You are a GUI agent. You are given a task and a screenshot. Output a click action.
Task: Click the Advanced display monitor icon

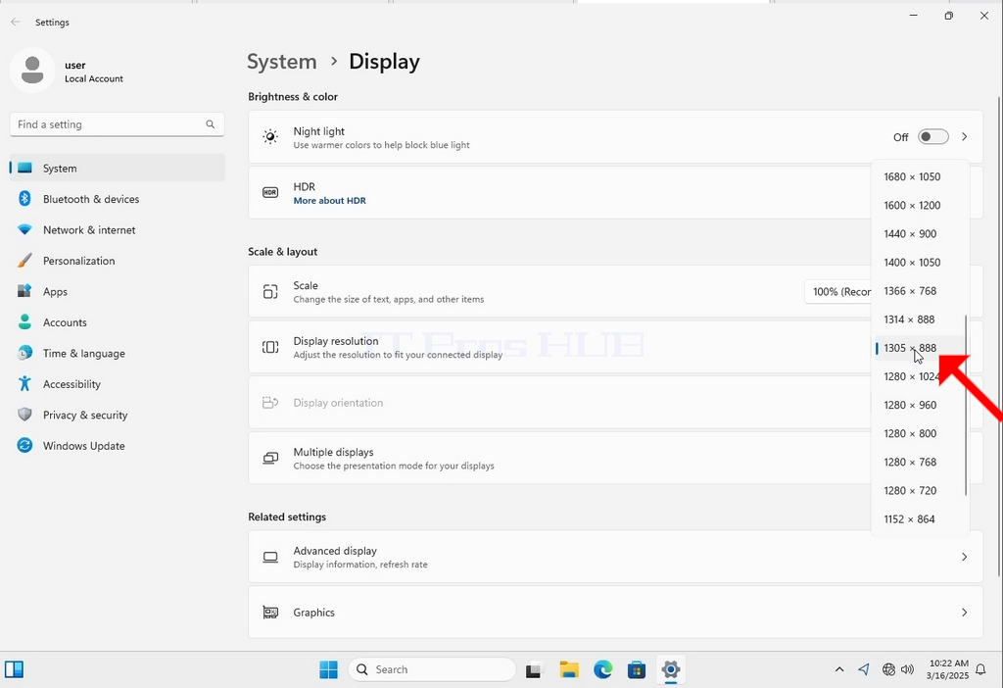[x=270, y=557]
